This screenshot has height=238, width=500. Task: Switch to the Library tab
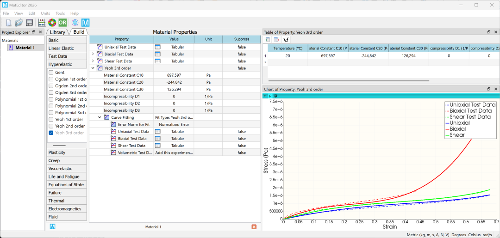click(57, 32)
